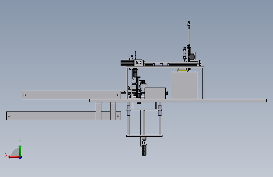This screenshot has width=273, height=177.
Task: Click the green Y axis arrow of the triad
Action: coord(20,151)
